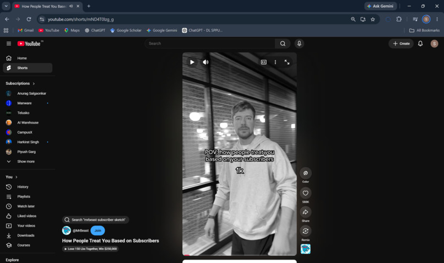This screenshot has height=263, width=444.
Task: Open Playlists in sidebar
Action: click(28, 196)
